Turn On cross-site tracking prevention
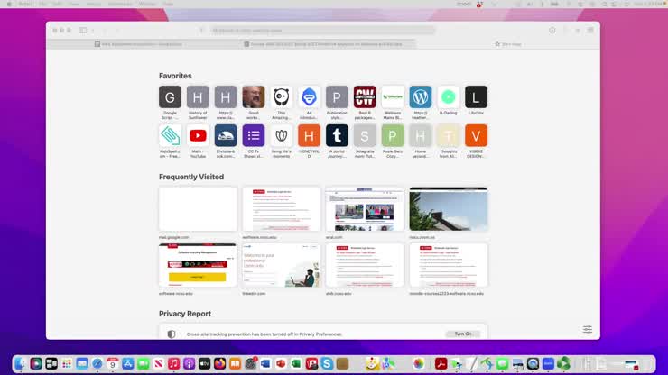The height and width of the screenshot is (375, 668). click(x=463, y=334)
